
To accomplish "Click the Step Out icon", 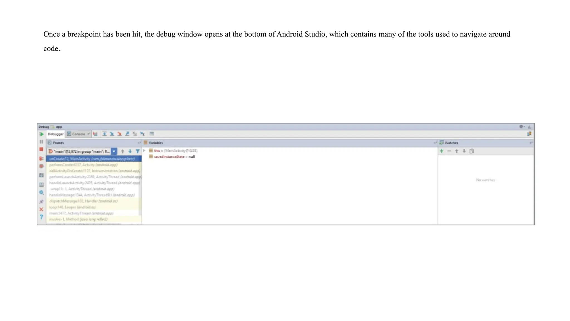I will [127, 134].
